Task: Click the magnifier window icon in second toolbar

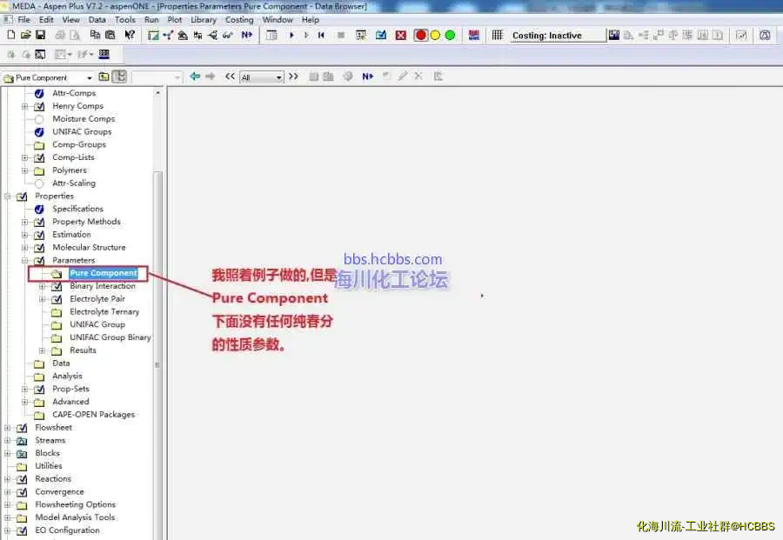Action: click(40, 54)
